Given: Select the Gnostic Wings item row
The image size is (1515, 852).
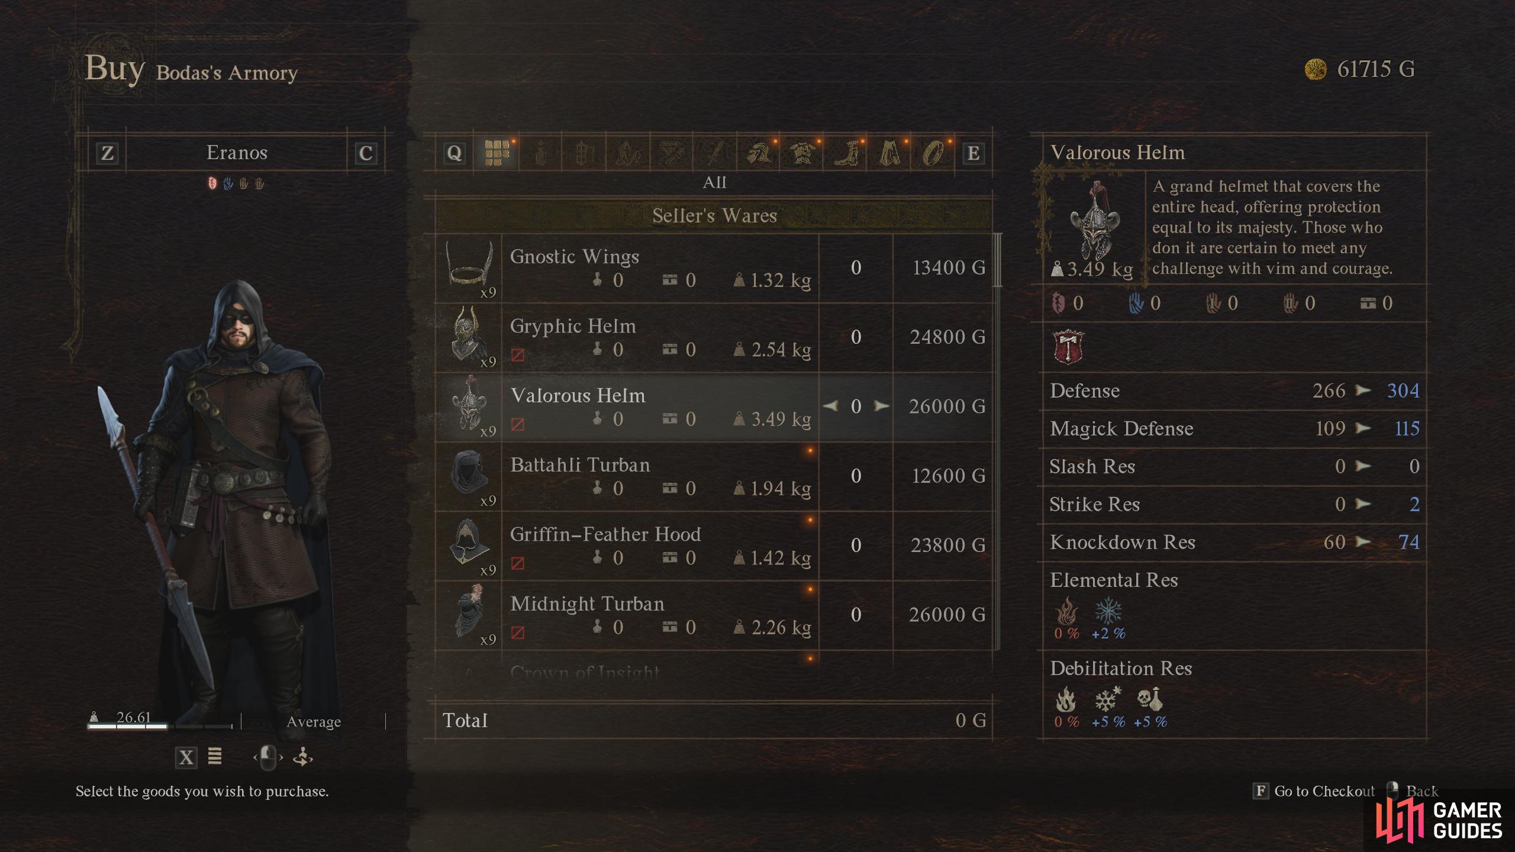Looking at the screenshot, I should pyautogui.click(x=714, y=268).
